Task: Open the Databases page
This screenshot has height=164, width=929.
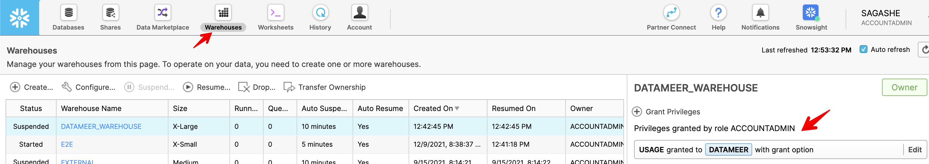Action: click(68, 18)
